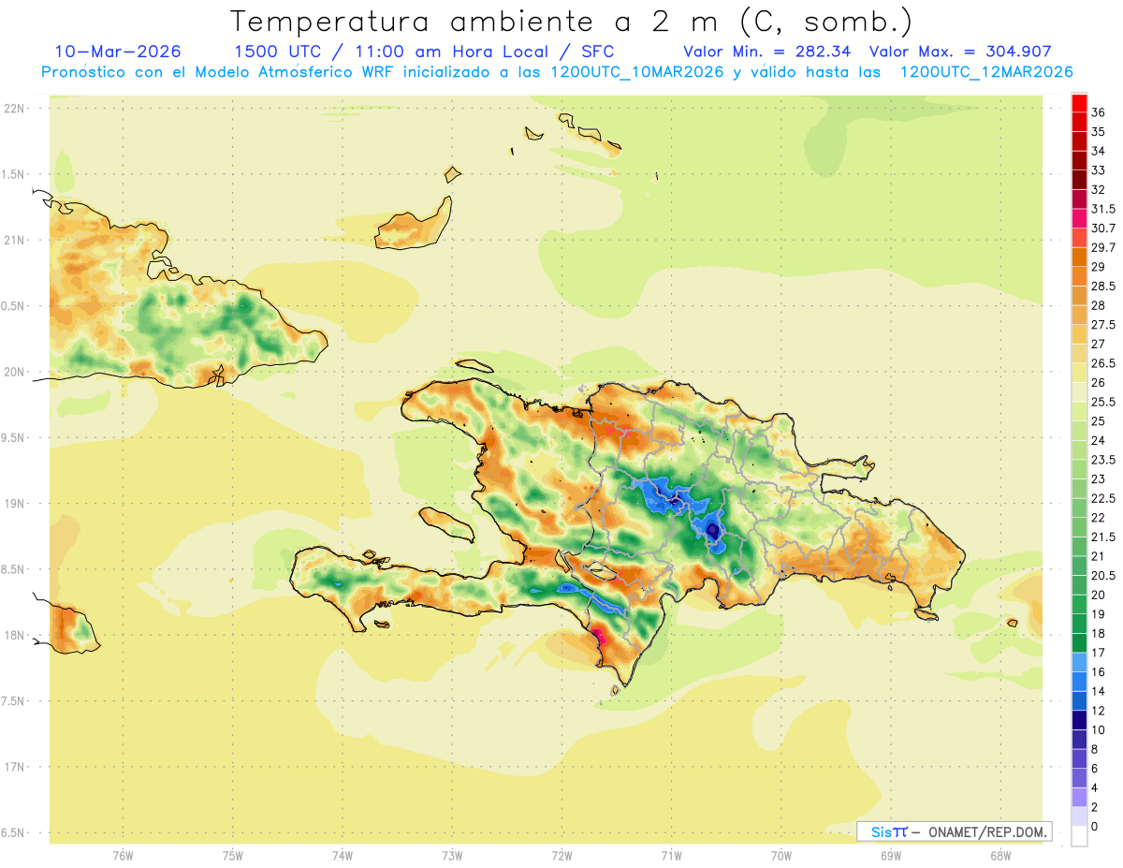1123x868 pixels.
Task: Click the '69W' longitude label
Action: point(891,855)
